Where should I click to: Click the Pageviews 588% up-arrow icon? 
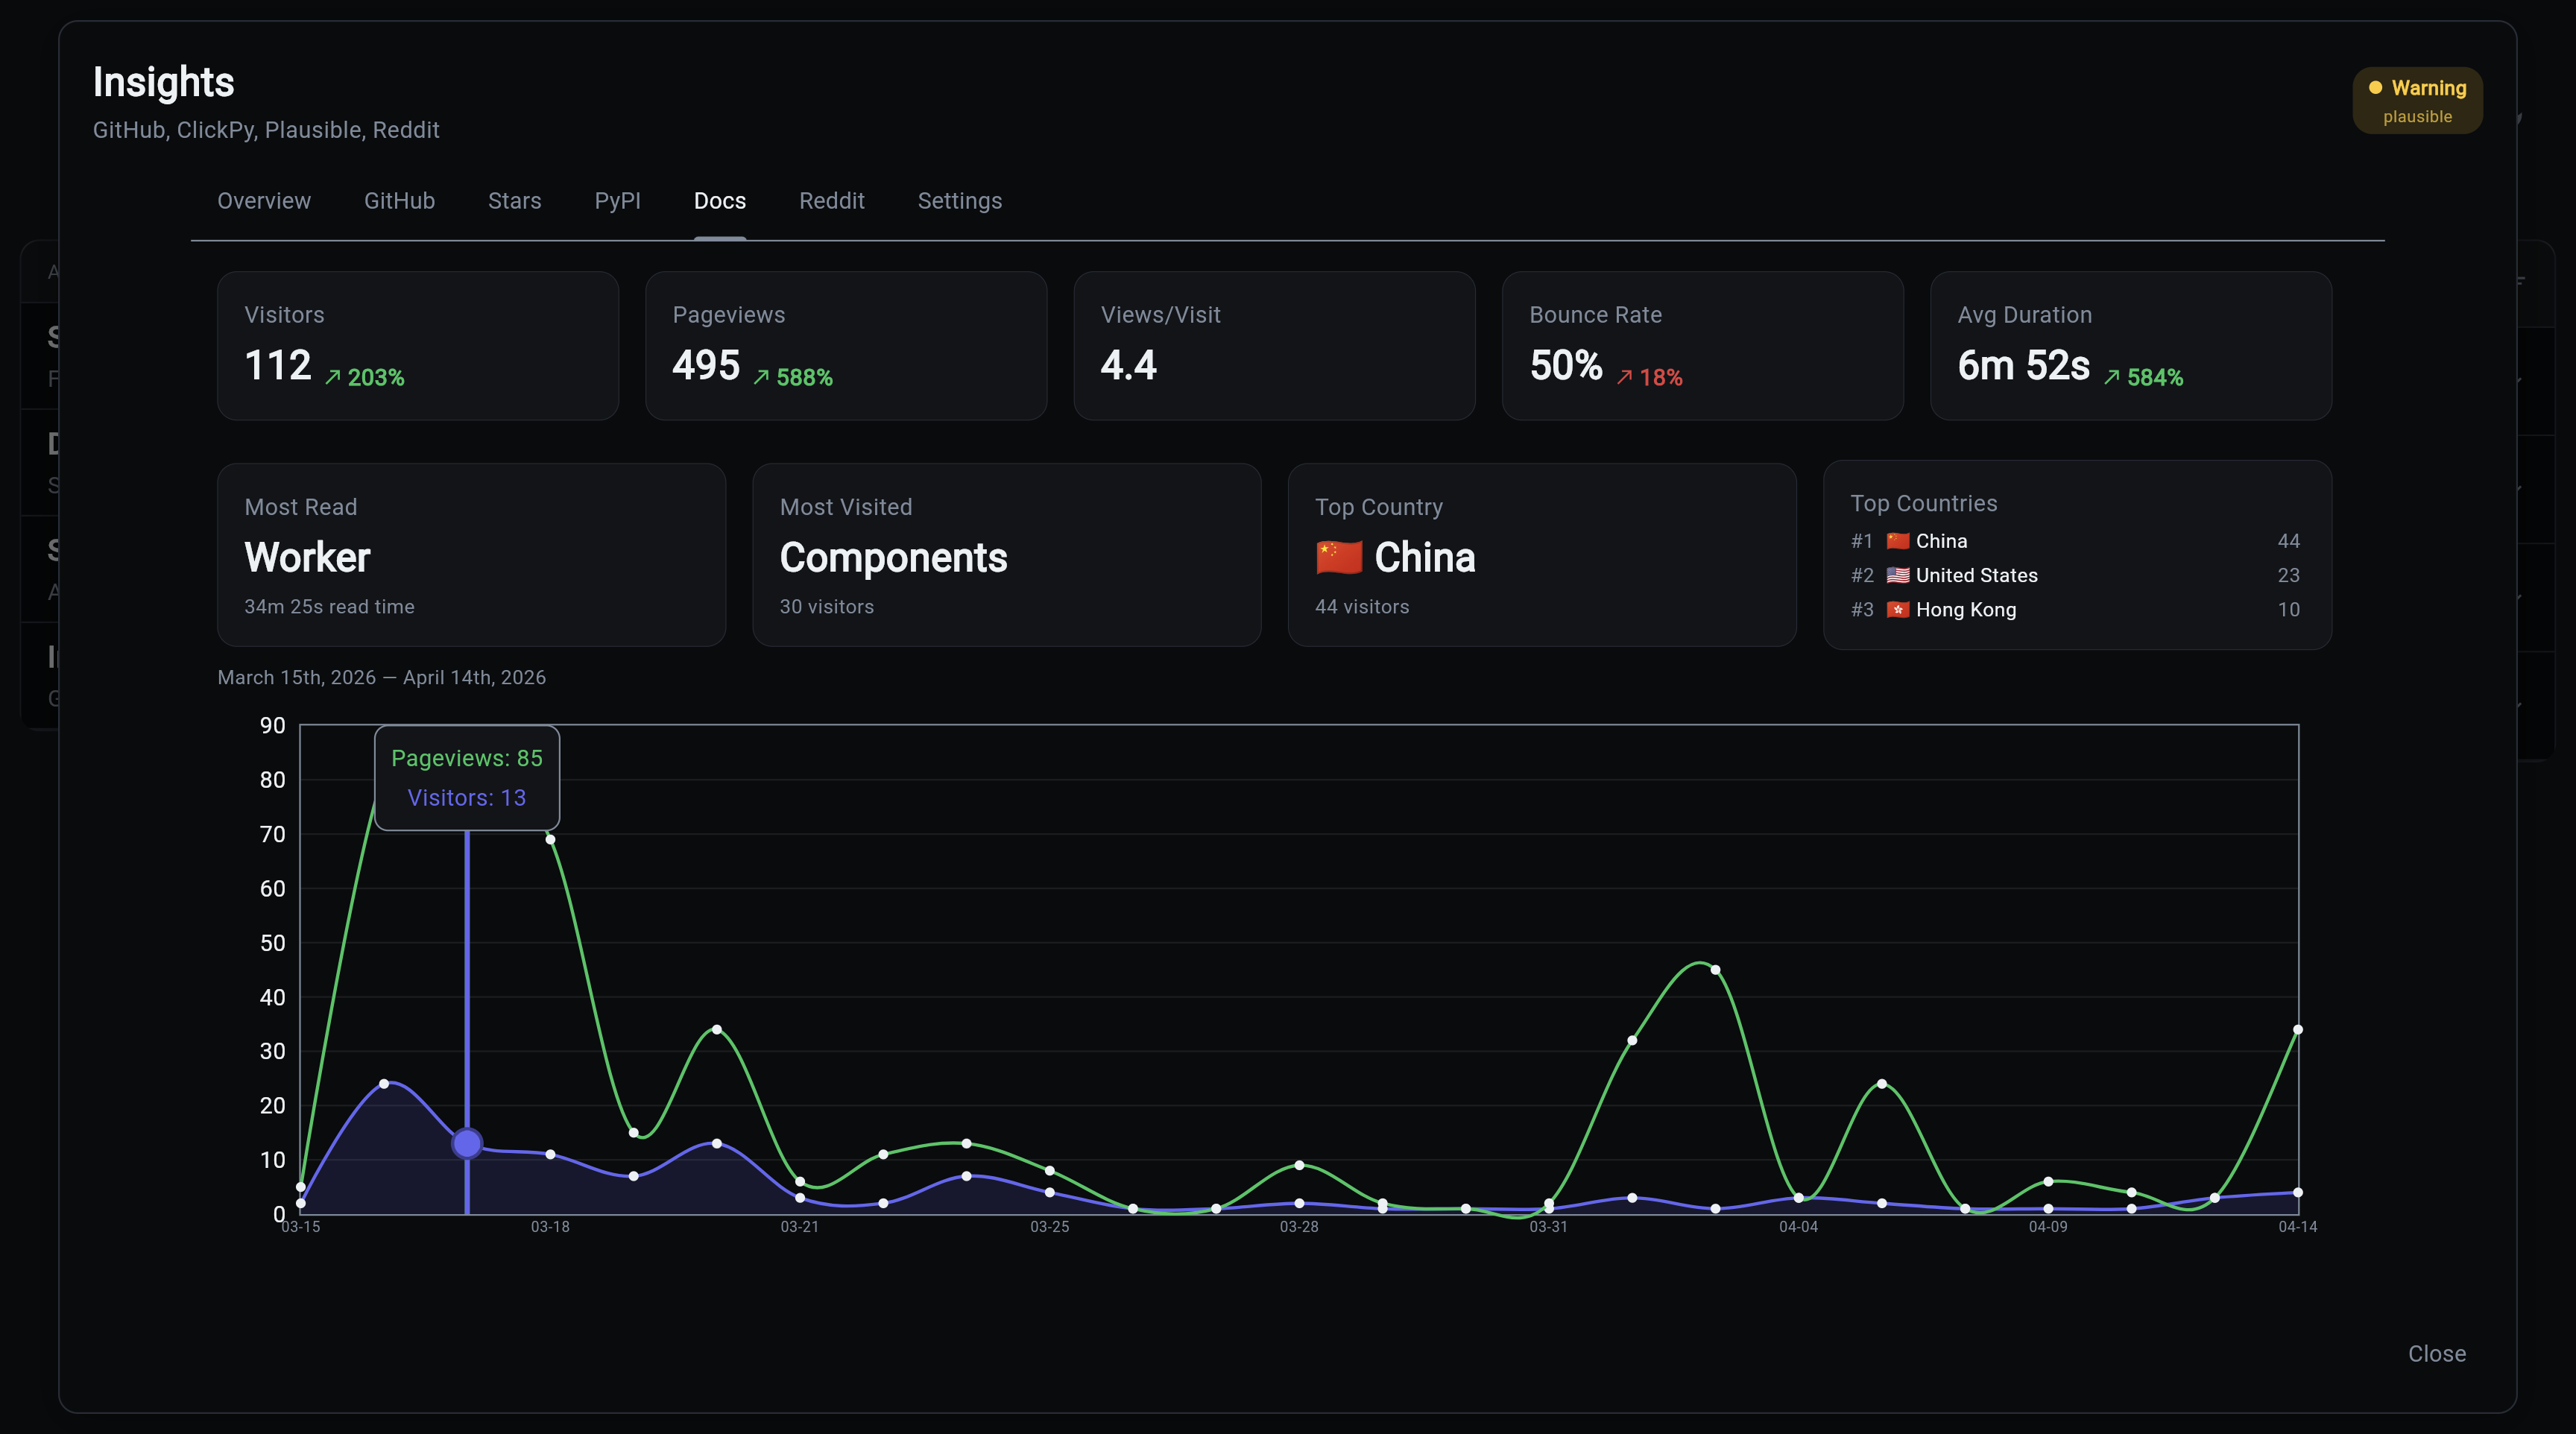(x=761, y=377)
